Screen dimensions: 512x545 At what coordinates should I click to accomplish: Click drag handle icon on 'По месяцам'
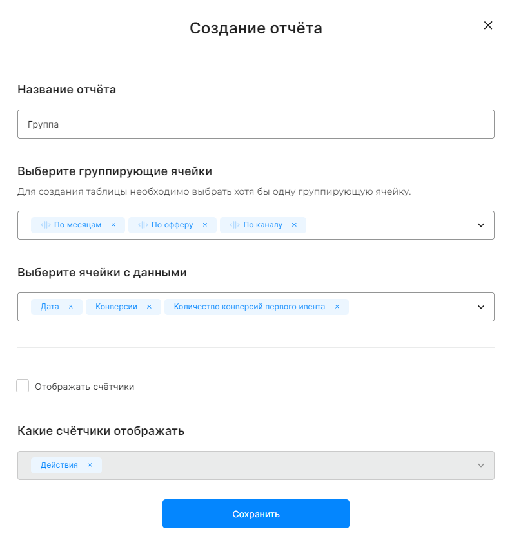click(45, 225)
